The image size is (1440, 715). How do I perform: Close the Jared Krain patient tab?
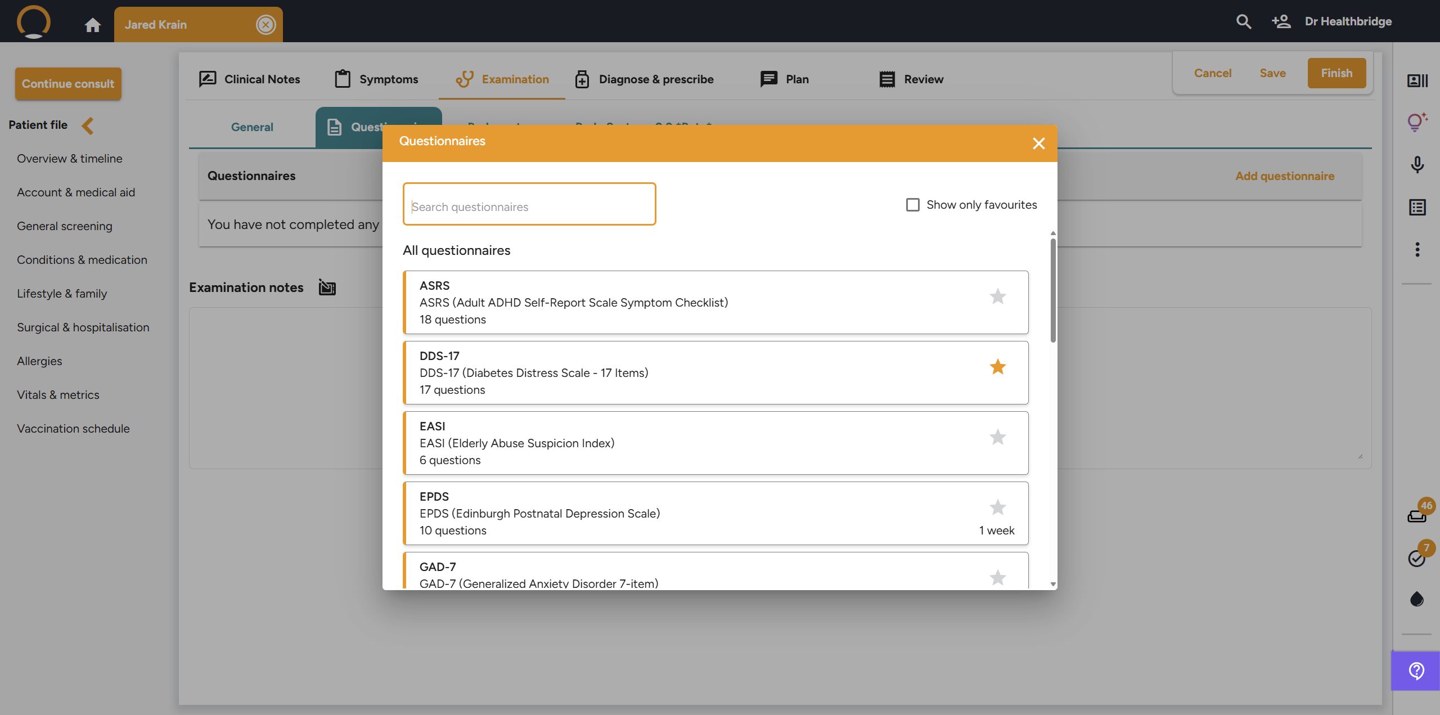point(265,25)
